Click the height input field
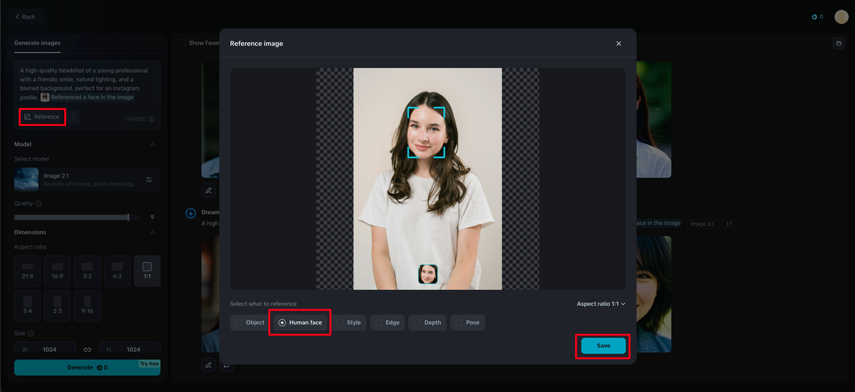Image resolution: width=855 pixels, height=392 pixels. (130, 349)
